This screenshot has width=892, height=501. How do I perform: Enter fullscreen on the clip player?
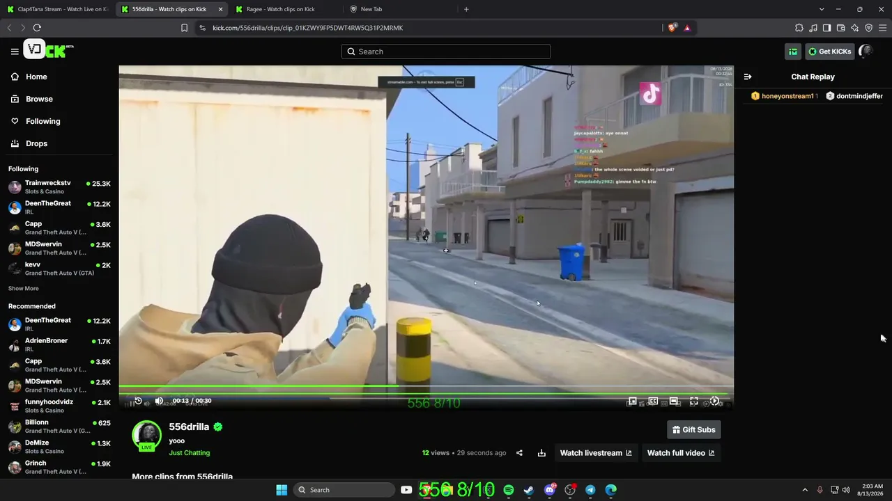694,401
